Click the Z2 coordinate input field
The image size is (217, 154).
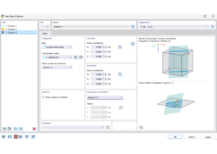click(x=97, y=84)
